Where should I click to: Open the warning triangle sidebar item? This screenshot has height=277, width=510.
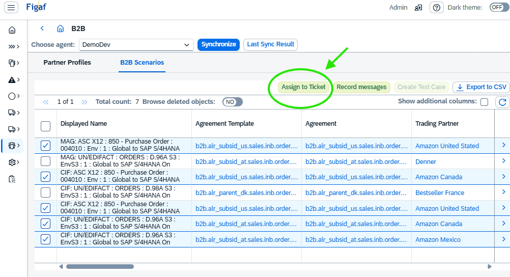(x=13, y=80)
